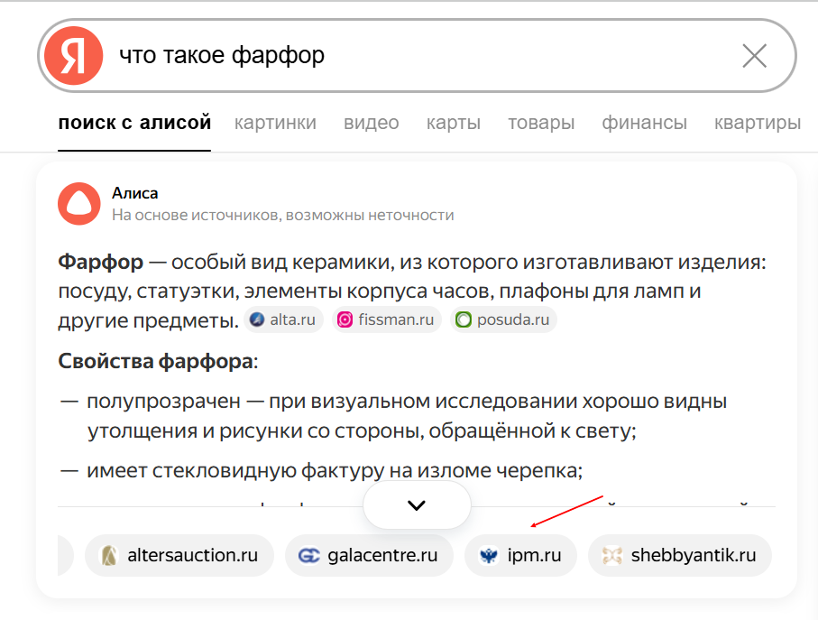
Task: Open the posuda.ru source chip
Action: click(x=503, y=319)
